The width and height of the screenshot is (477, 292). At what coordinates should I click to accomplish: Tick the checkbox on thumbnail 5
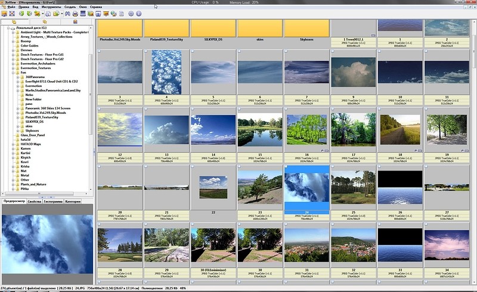click(x=192, y=52)
